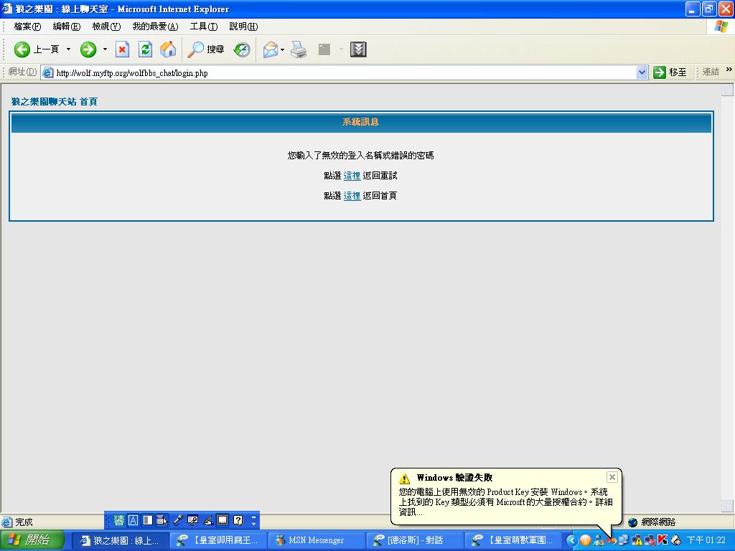Click the 移至 Go button
This screenshot has height=551, width=735.
[x=670, y=72]
